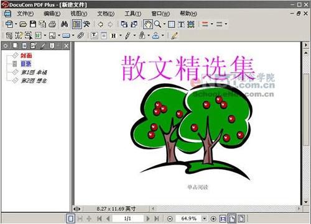Zoom in with the plus circle button
Viewport: 311px width, 224px height.
tap(213, 218)
